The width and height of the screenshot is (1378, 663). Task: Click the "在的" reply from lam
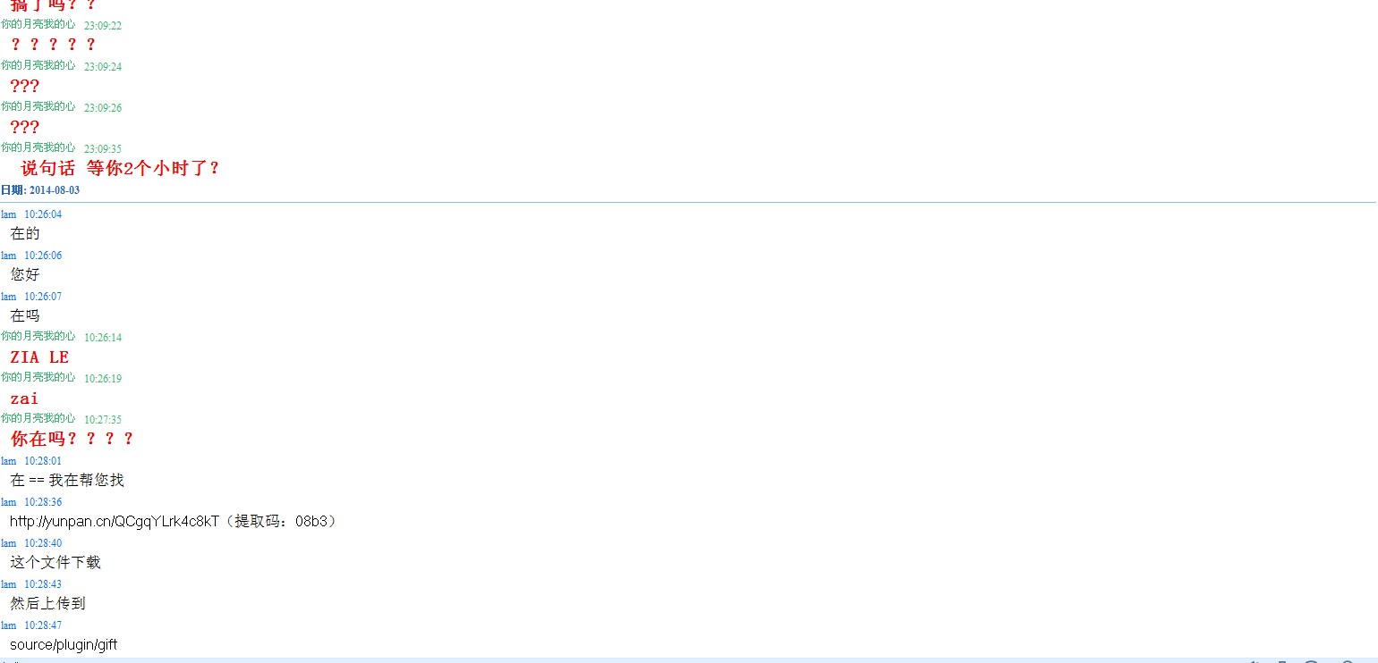pos(25,233)
